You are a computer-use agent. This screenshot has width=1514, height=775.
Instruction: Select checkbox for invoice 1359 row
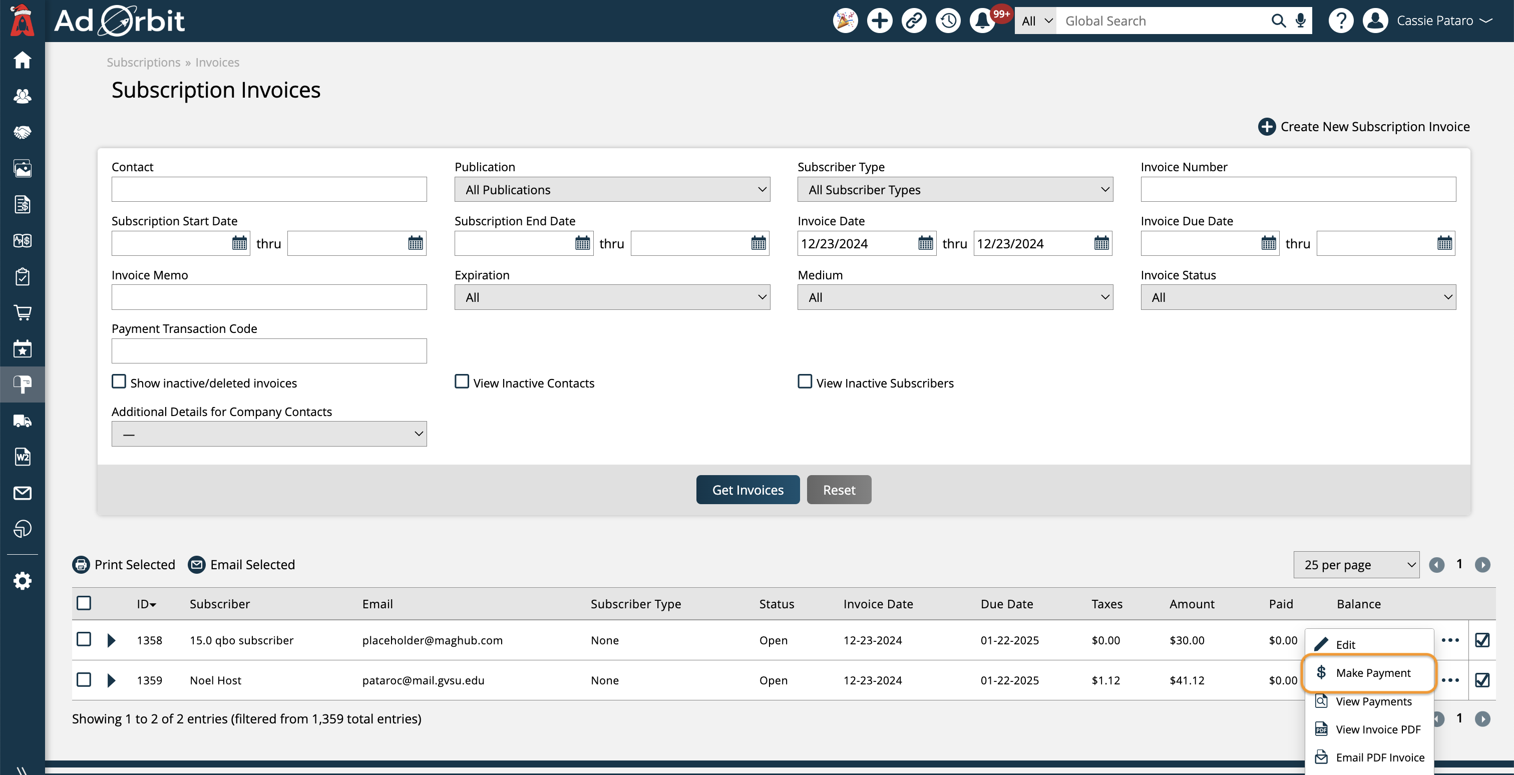84,680
